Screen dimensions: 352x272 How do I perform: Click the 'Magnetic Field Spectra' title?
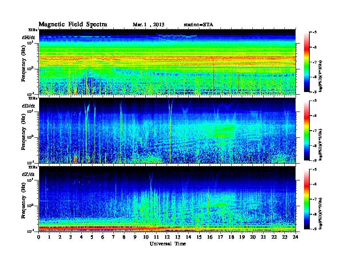coord(73,24)
